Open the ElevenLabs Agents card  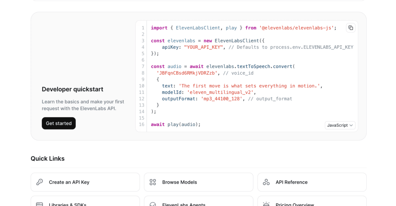198,201
